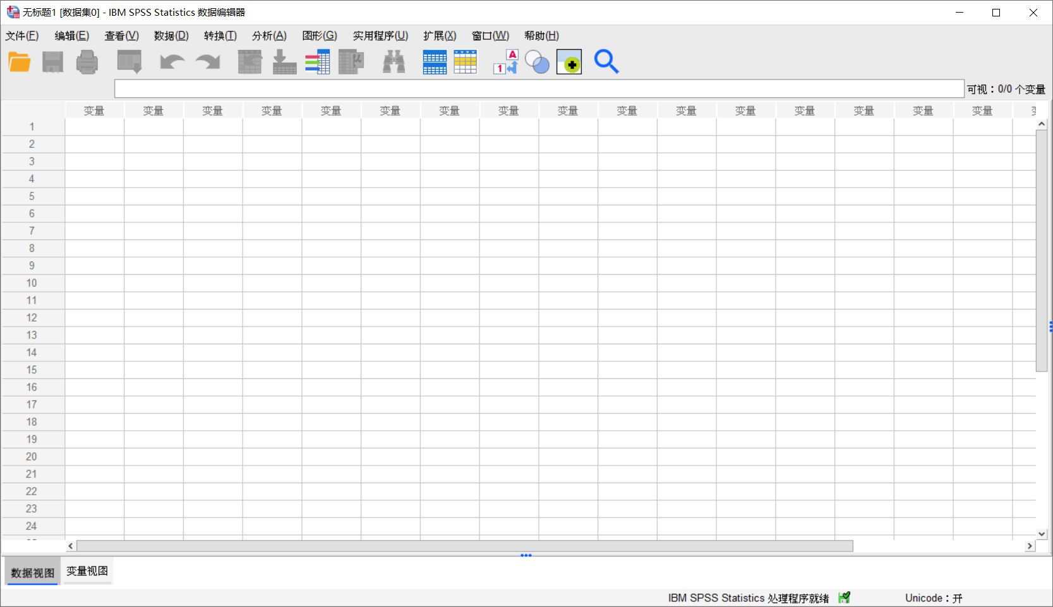
Task: Click the Print icon
Action: pos(87,62)
